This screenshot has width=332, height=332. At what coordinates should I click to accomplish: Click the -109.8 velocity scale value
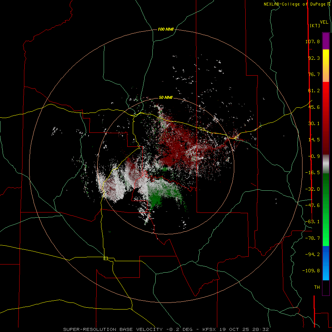click(311, 271)
